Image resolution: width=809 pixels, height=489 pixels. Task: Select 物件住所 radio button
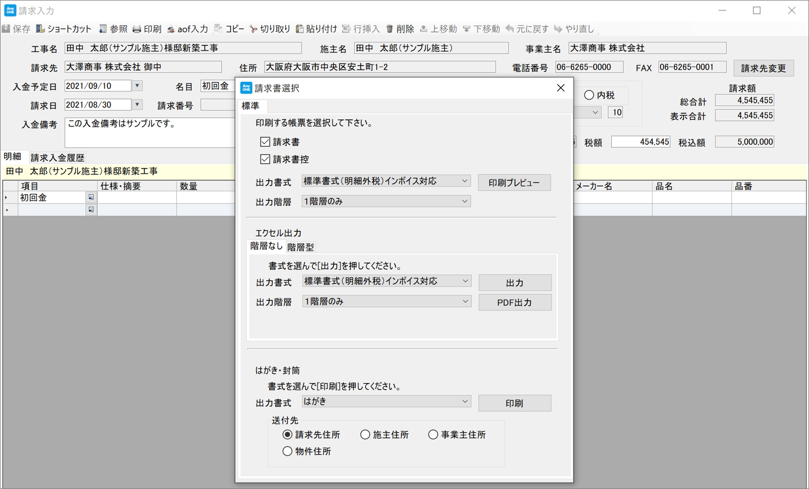(x=287, y=451)
